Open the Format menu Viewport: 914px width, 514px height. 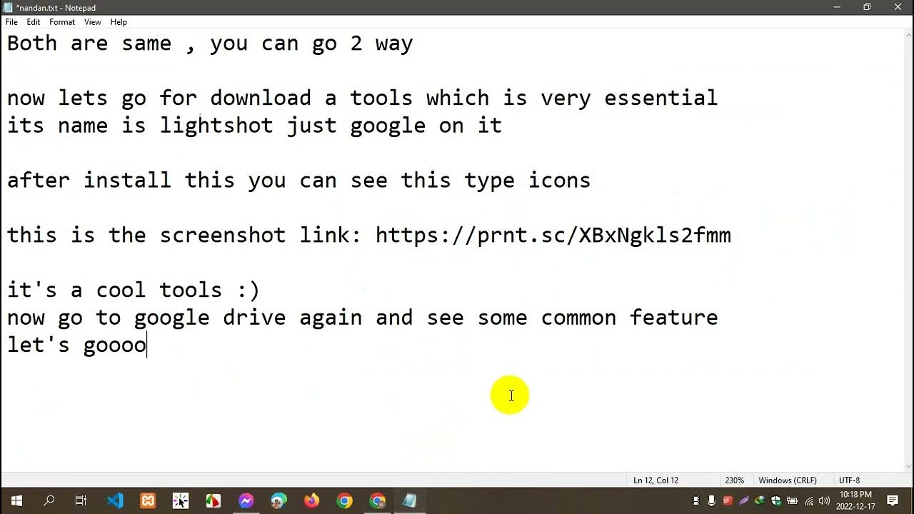tap(62, 22)
